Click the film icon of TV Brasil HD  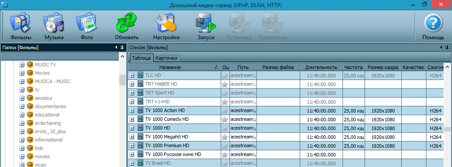(x=140, y=163)
